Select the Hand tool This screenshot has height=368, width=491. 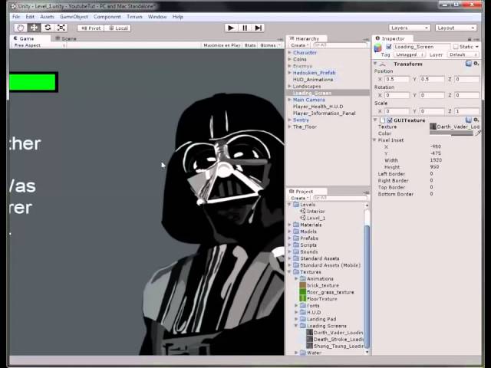(21, 28)
